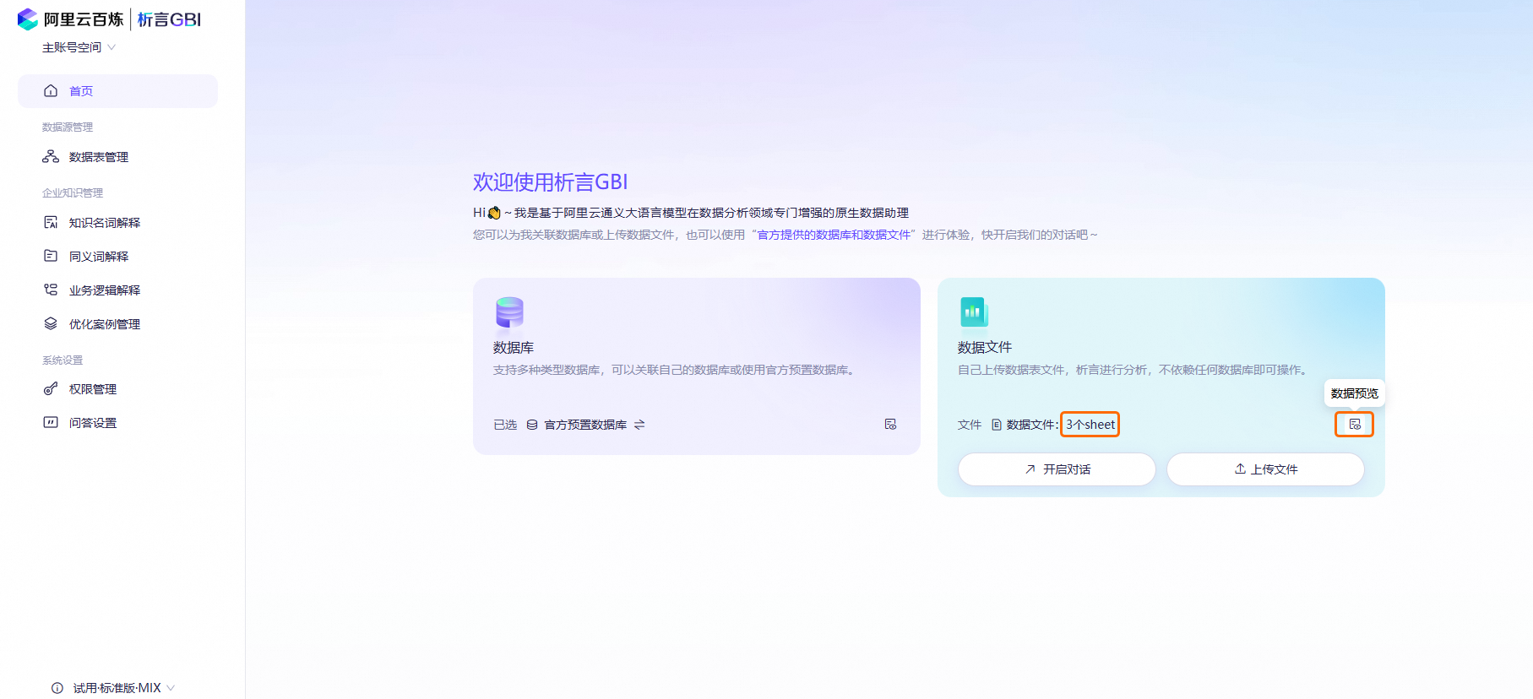
Task: Click the 权限管理 key icon
Action: click(x=51, y=388)
